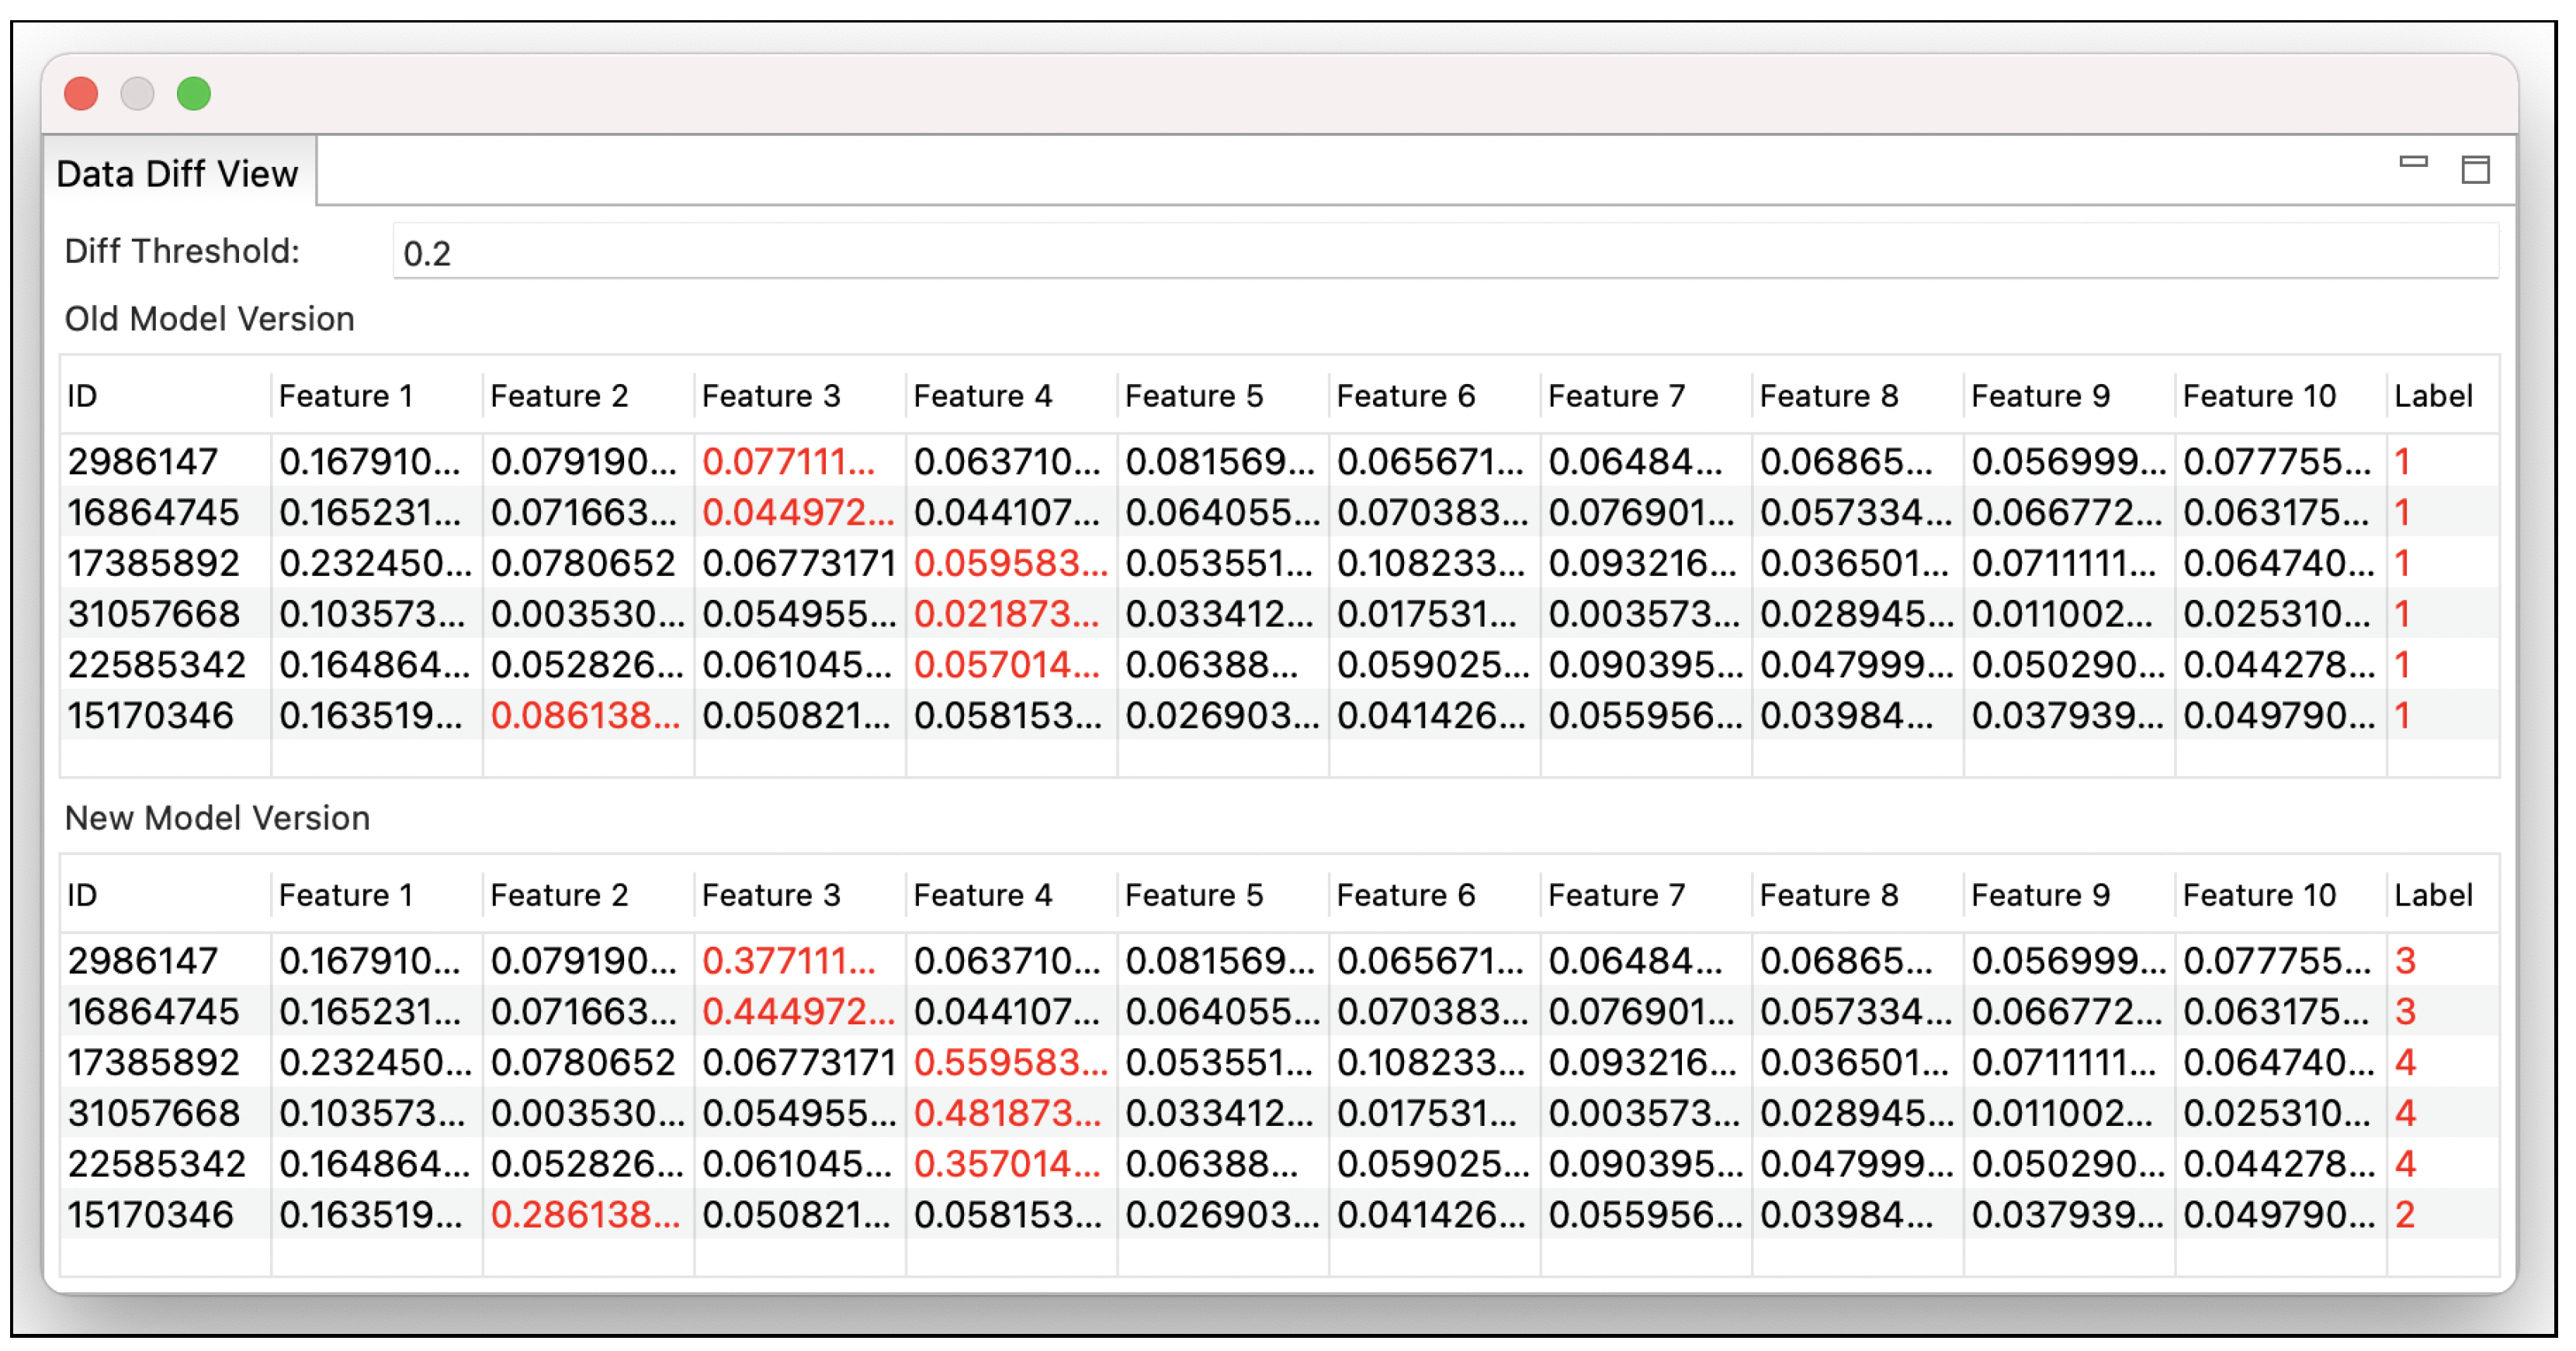Select row 31057668 in New Model table
This screenshot has height=1351, width=2576.
tap(153, 1114)
